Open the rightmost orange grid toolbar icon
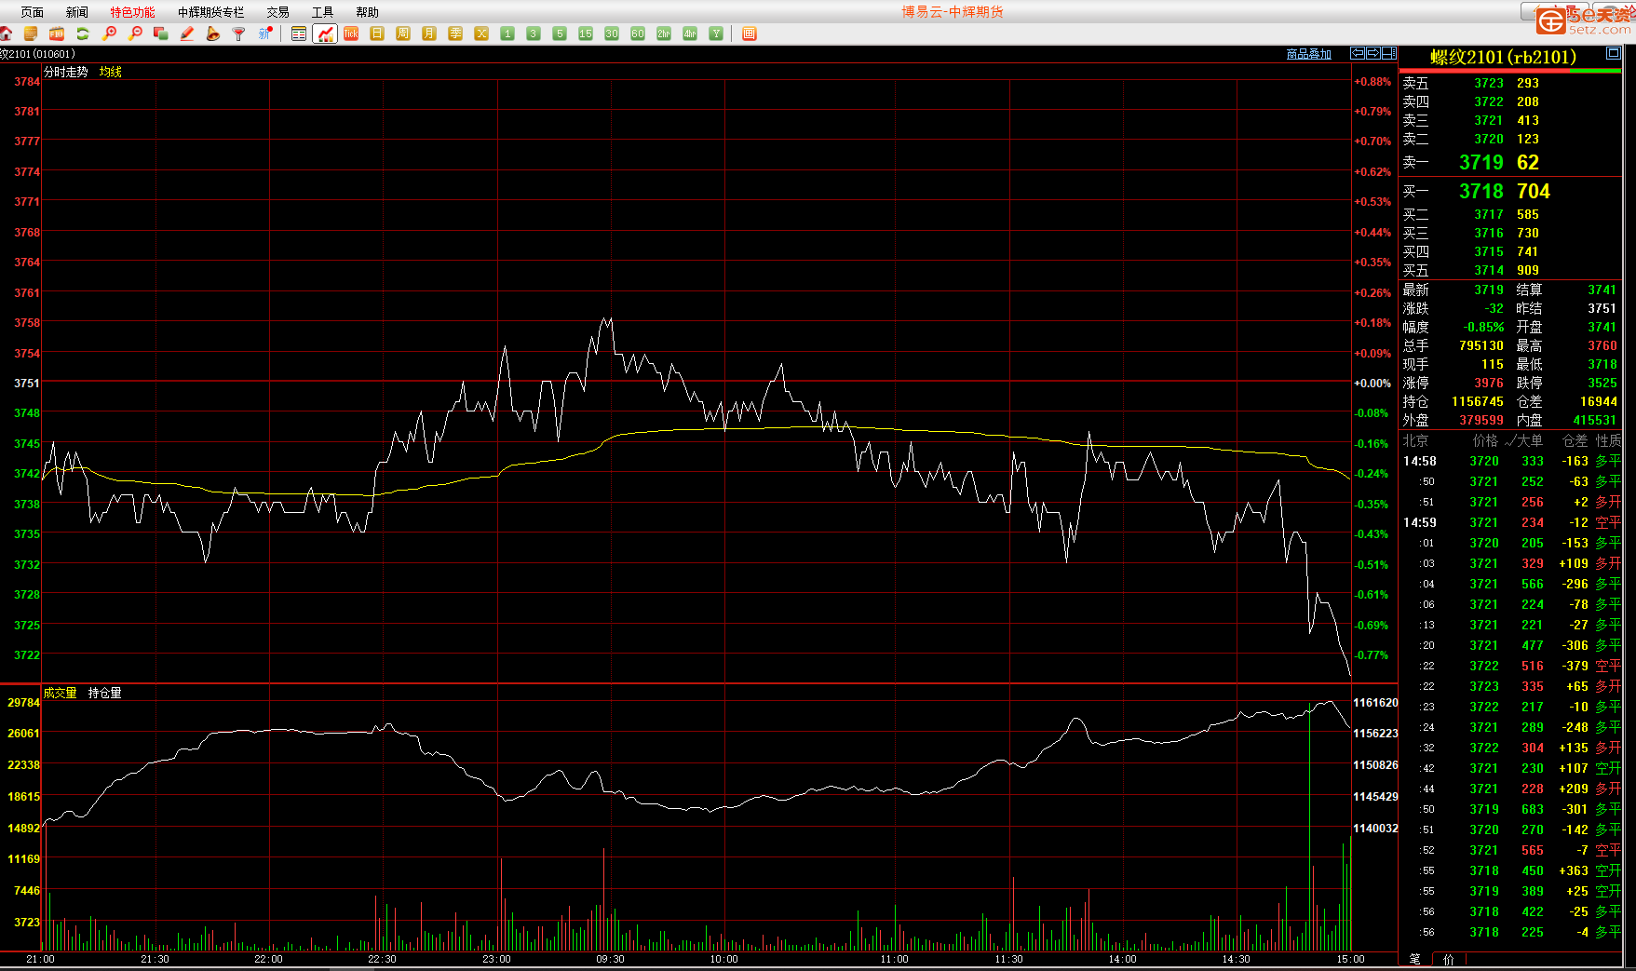Image resolution: width=1636 pixels, height=971 pixels. (750, 34)
